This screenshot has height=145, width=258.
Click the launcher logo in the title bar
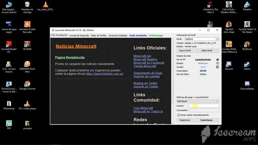point(53,30)
